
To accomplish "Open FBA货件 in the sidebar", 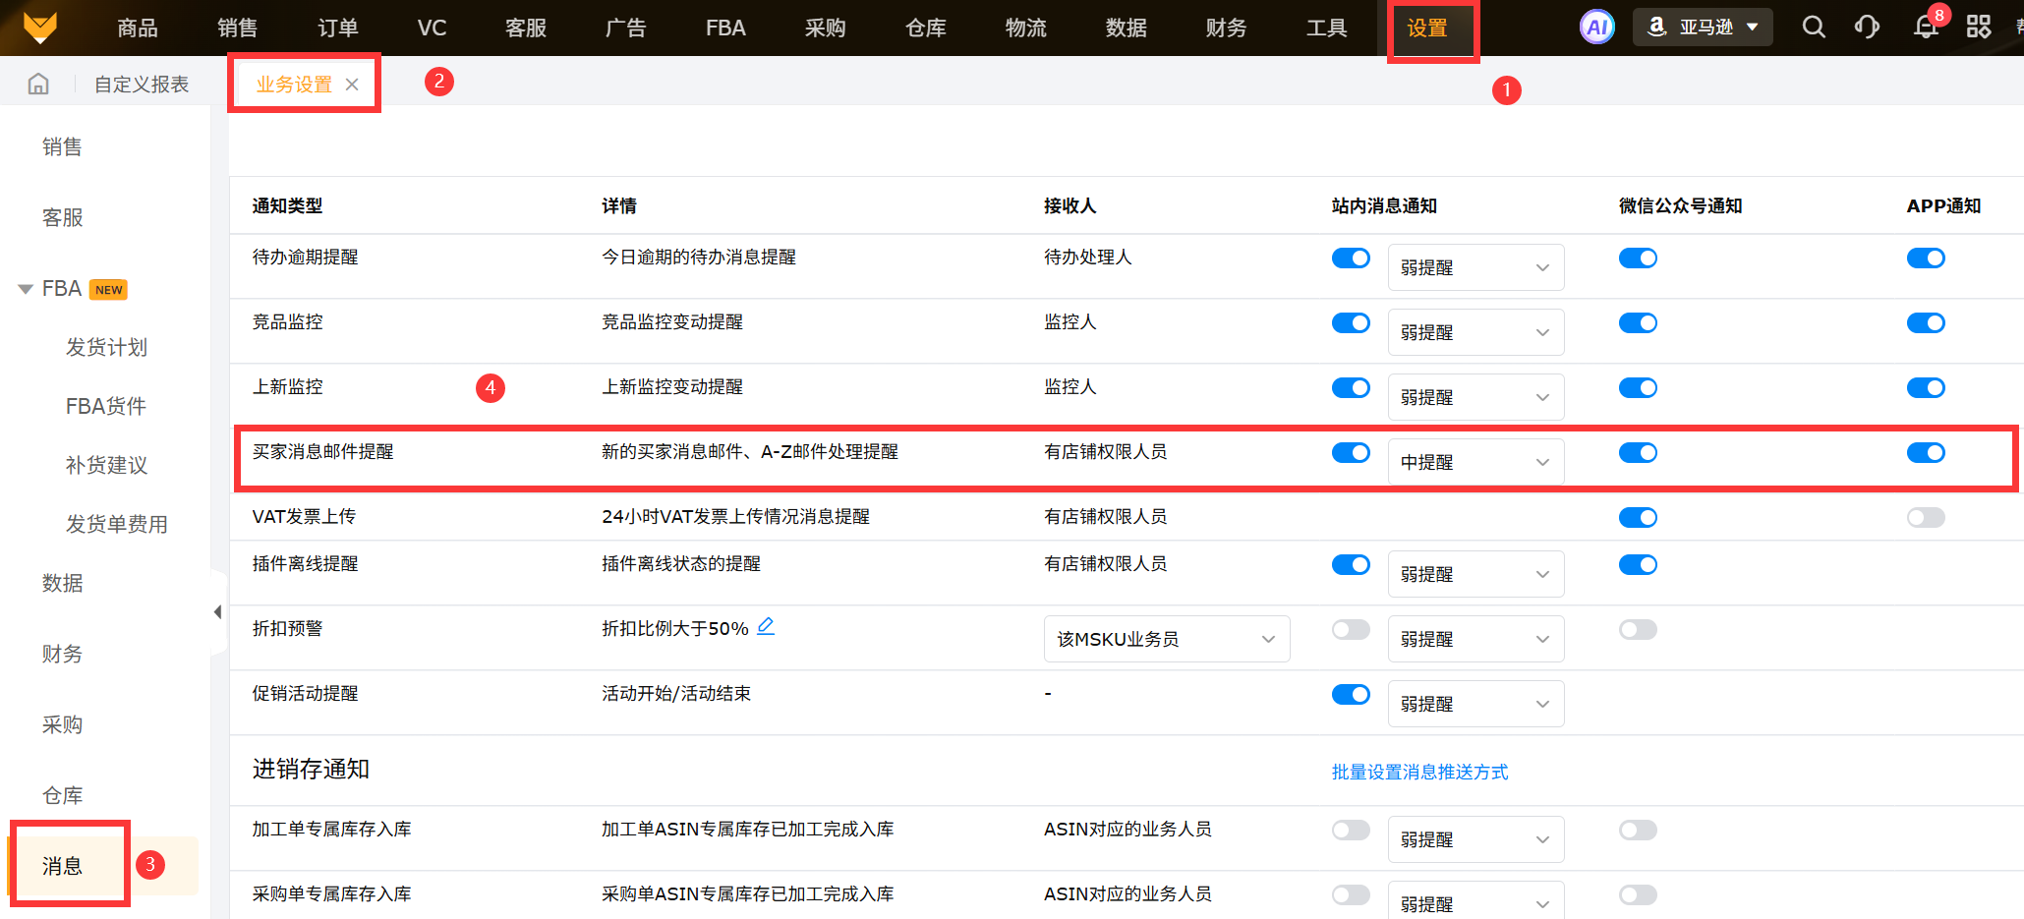I will tap(106, 406).
